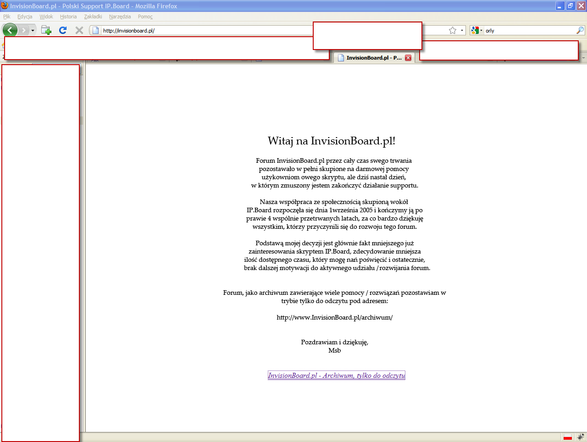Open the Plik menu

point(7,17)
